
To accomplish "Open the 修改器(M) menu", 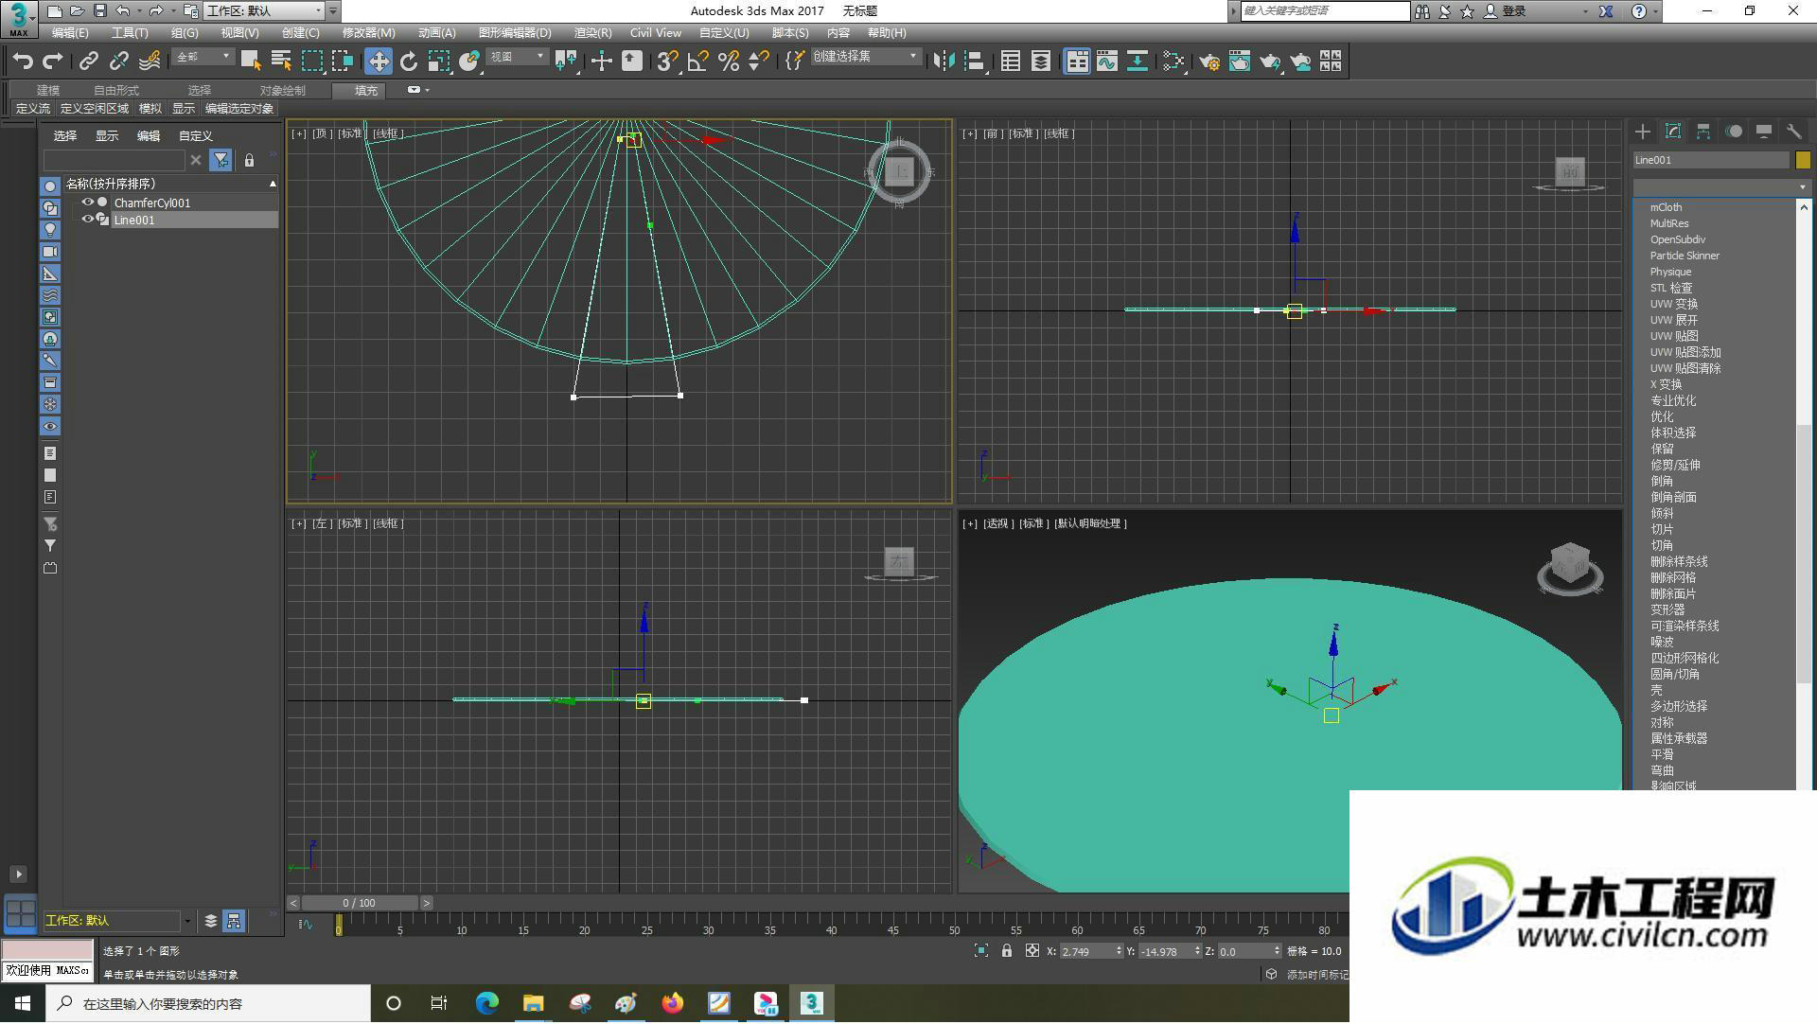I will pyautogui.click(x=368, y=32).
